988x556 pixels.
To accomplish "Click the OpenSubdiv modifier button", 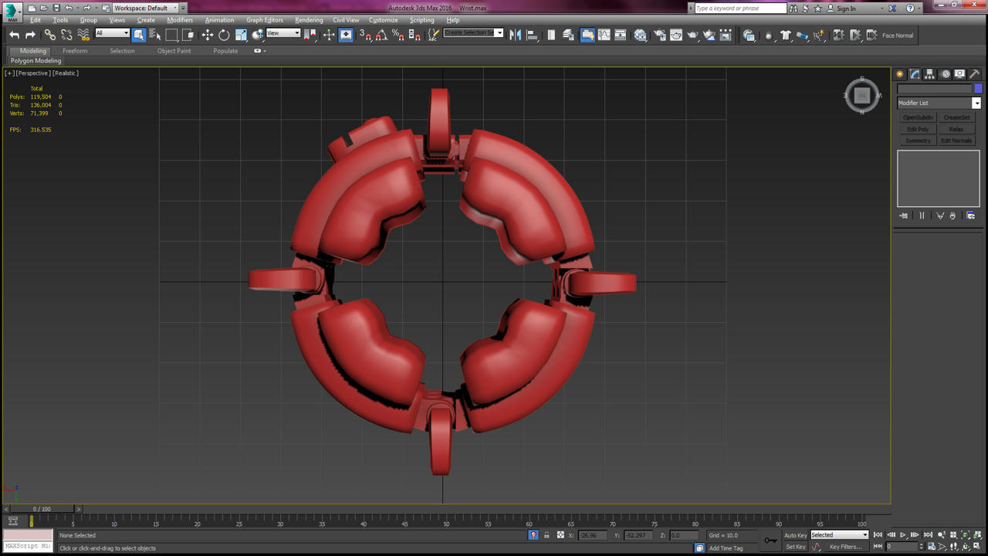I will point(918,117).
